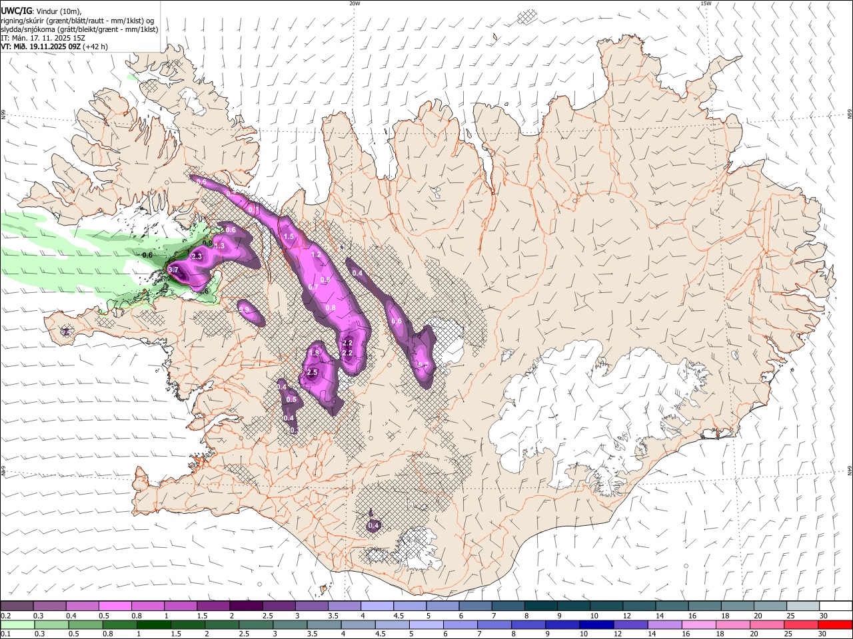Select the deep navy 10–12 swatch in lower legend
Viewport: 853px width, 639px height.
[x=596, y=624]
